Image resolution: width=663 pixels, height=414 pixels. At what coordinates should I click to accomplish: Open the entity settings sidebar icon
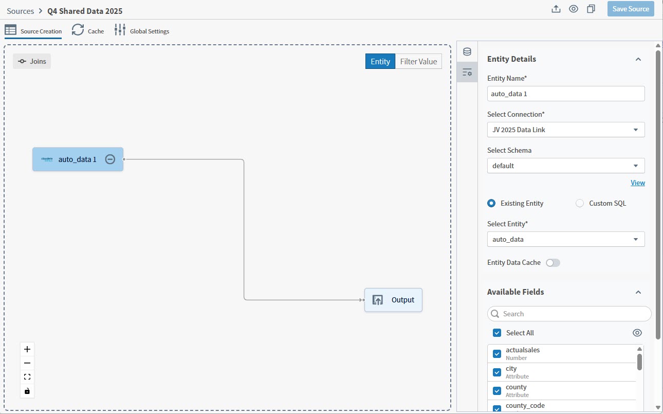[467, 73]
